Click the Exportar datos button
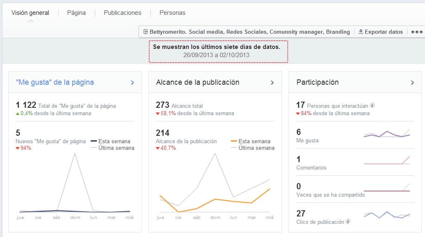The height and width of the screenshot is (237, 425). point(380,32)
